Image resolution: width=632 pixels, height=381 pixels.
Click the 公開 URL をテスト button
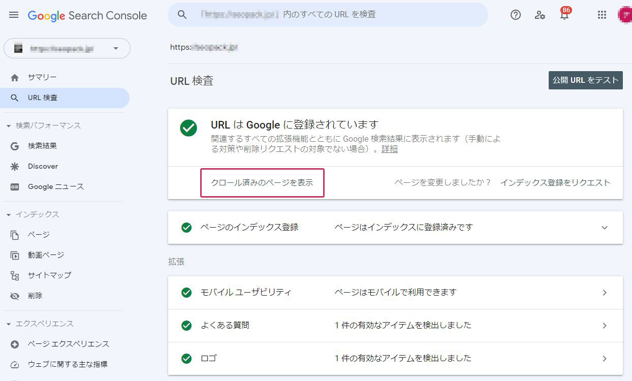click(x=585, y=80)
